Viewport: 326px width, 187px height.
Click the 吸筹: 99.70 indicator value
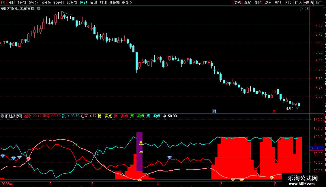(x=52, y=116)
